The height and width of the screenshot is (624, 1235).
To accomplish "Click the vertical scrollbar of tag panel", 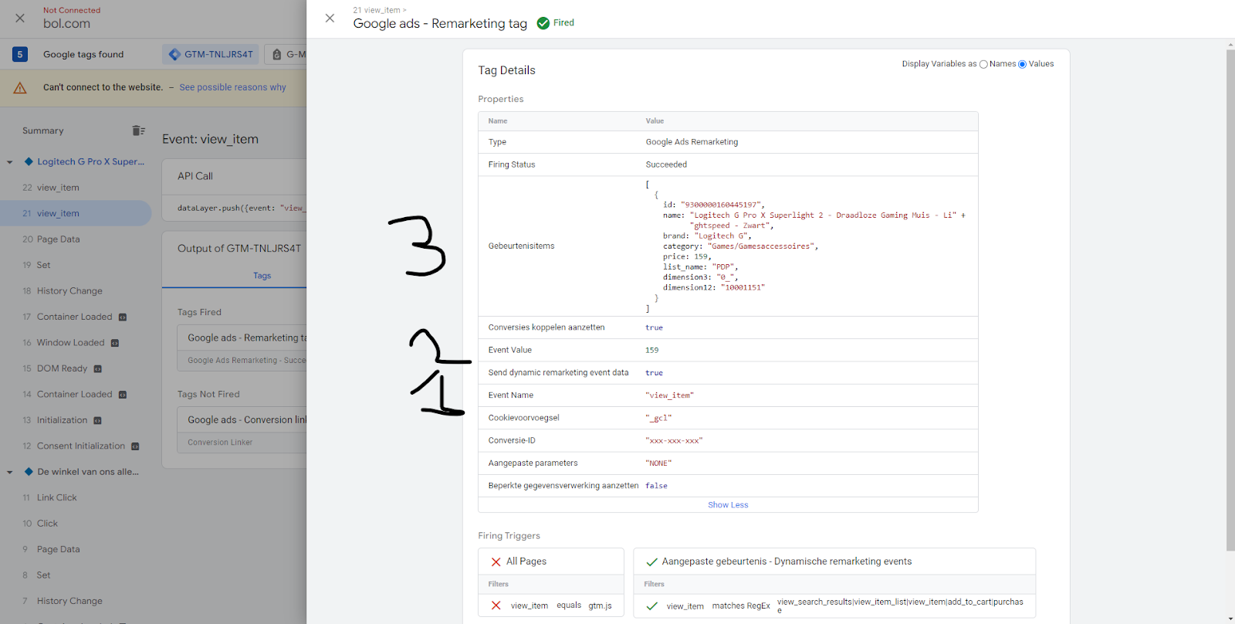I will click(x=1230, y=300).
